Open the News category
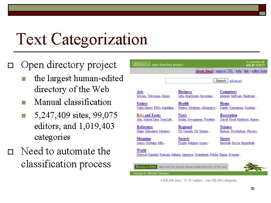The height and width of the screenshot is (203, 271). tap(183, 115)
